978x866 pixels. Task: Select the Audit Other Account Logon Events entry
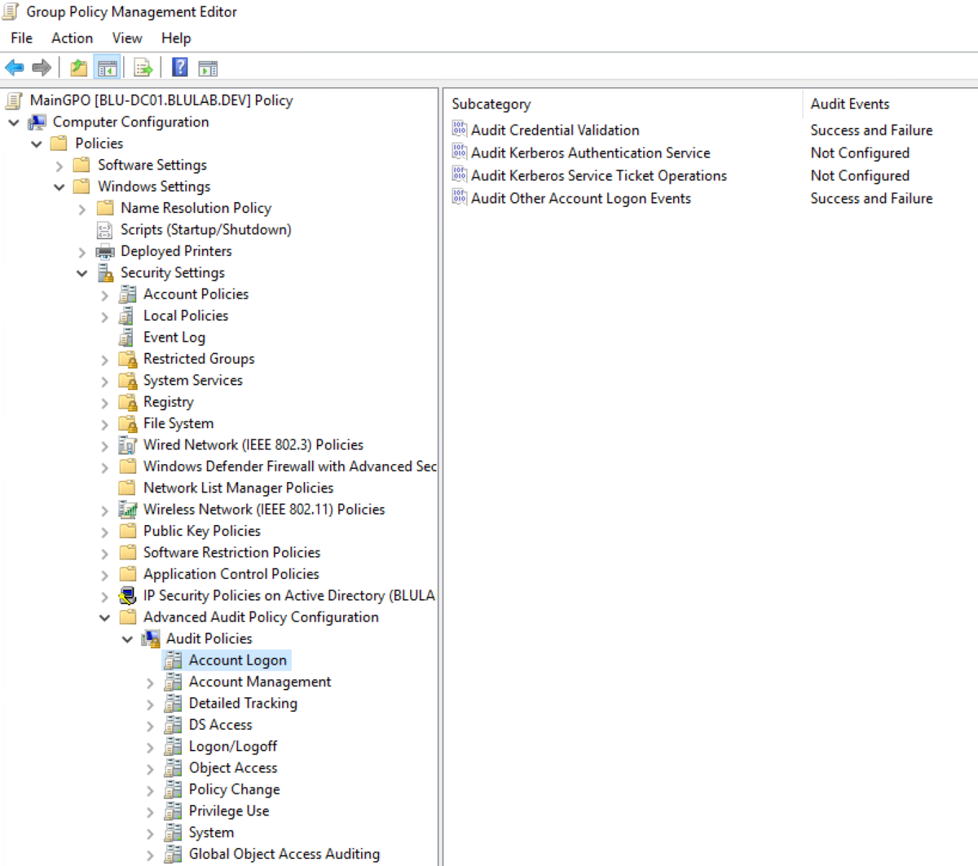(x=581, y=198)
